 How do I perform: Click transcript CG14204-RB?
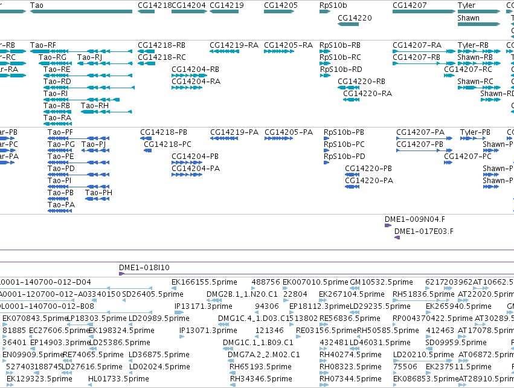pyautogui.click(x=190, y=76)
